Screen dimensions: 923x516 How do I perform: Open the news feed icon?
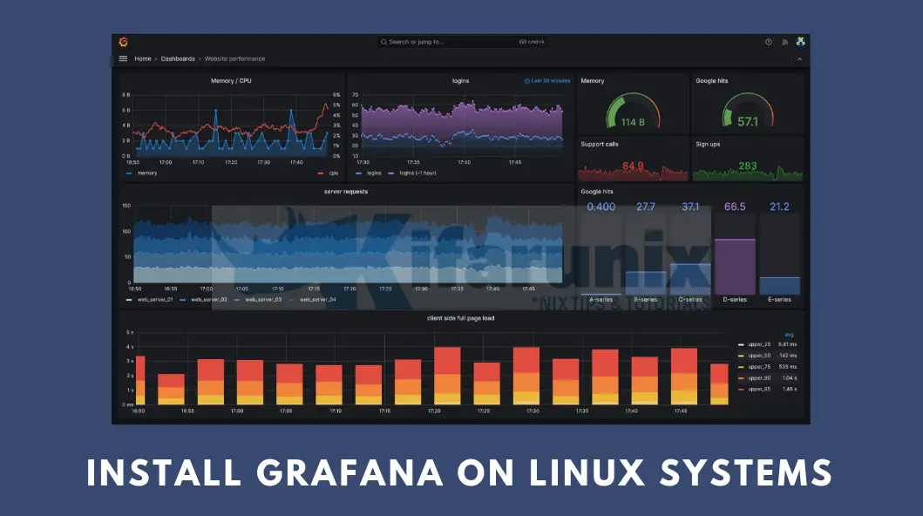[x=784, y=42]
